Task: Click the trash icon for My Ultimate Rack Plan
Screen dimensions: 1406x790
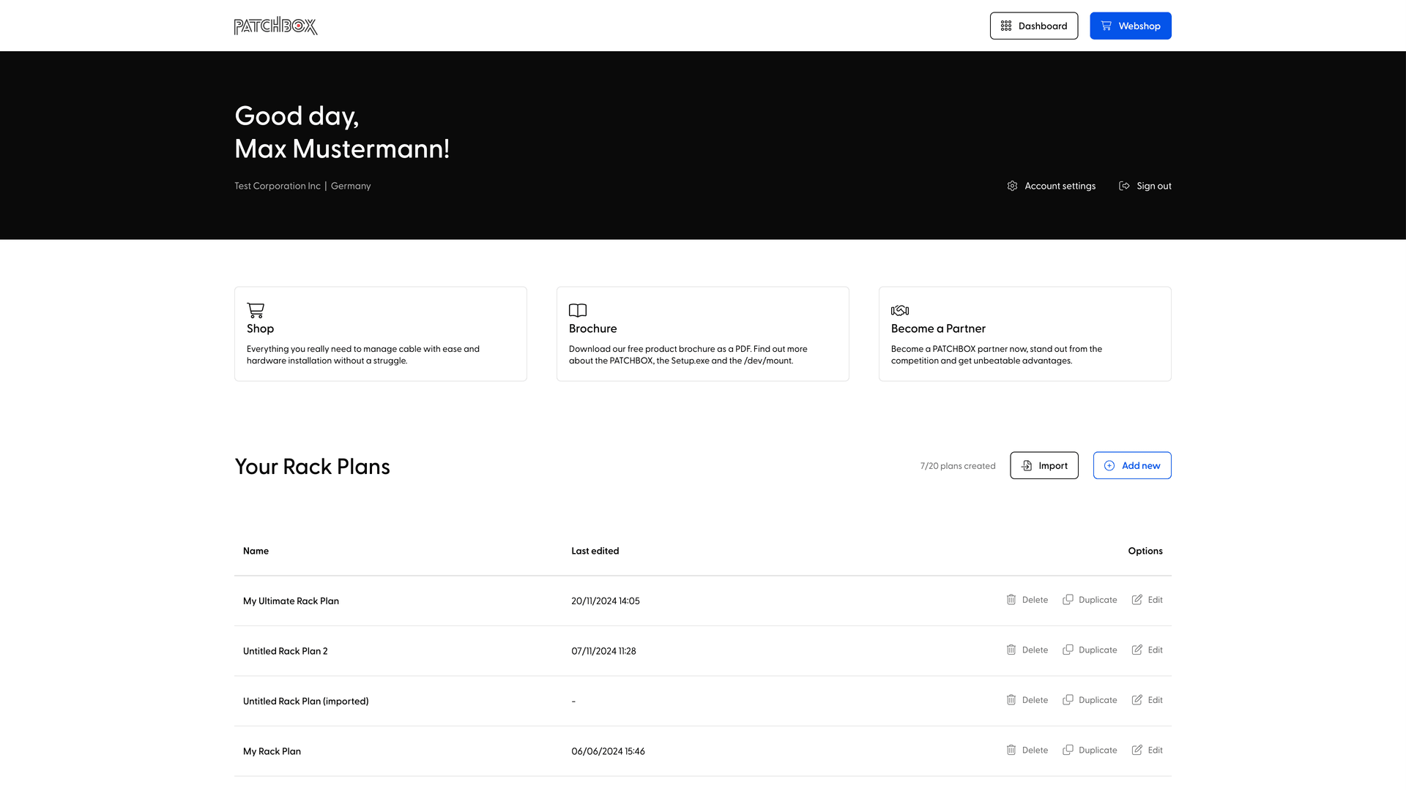Action: (1011, 599)
